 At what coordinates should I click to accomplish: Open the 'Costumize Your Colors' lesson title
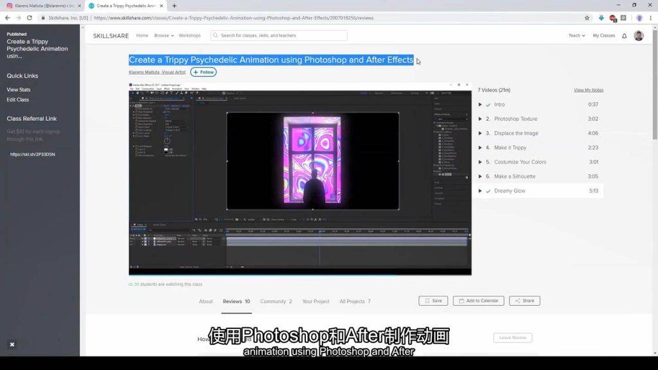pyautogui.click(x=520, y=162)
